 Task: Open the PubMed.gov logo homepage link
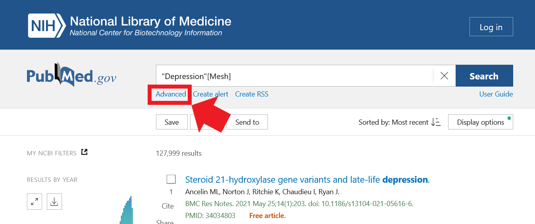(x=71, y=75)
